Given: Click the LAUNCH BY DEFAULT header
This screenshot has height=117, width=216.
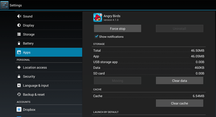Looking at the screenshot, I should click(106, 112).
